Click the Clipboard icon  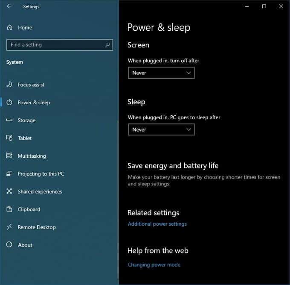tap(9, 209)
